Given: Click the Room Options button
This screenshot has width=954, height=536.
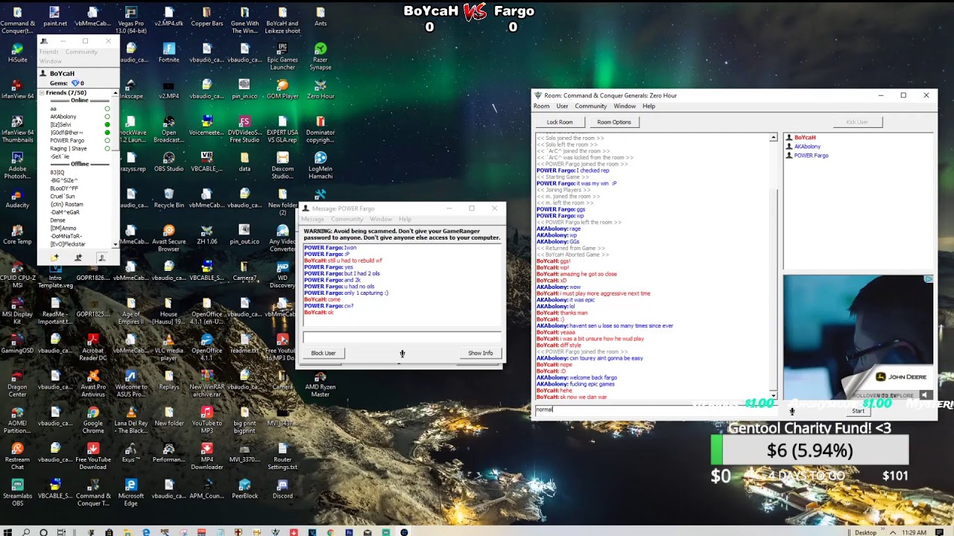Looking at the screenshot, I should coord(614,122).
